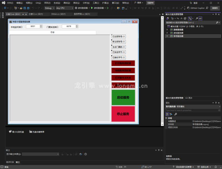Click the new project toolbar icon
Viewport: 222px width, 169px height.
[16, 8]
